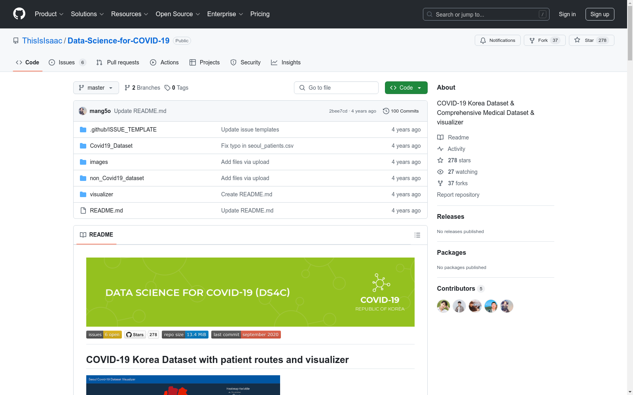Open mang5o's avatar in the commit row
633x395 pixels.
83,111
